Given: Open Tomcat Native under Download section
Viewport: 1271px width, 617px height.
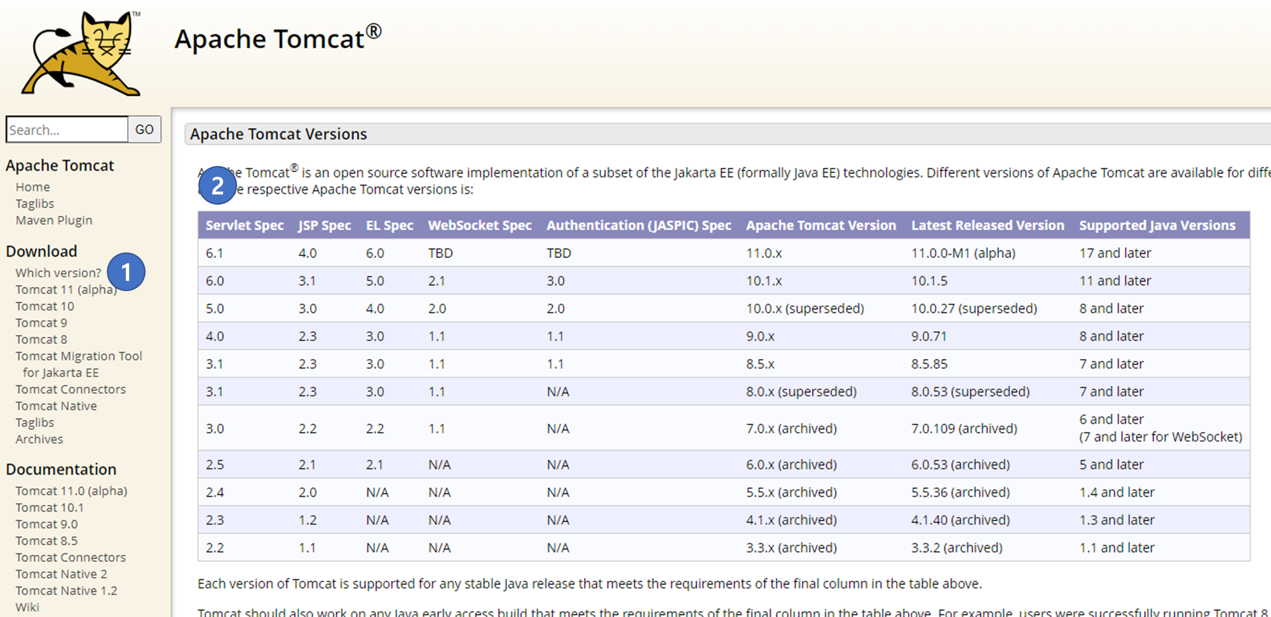Looking at the screenshot, I should [56, 405].
